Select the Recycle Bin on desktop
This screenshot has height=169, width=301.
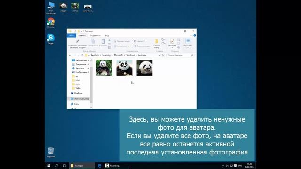[51, 152]
